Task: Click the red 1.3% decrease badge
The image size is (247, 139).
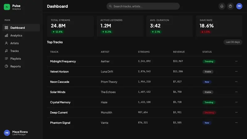Action: tap(206, 32)
